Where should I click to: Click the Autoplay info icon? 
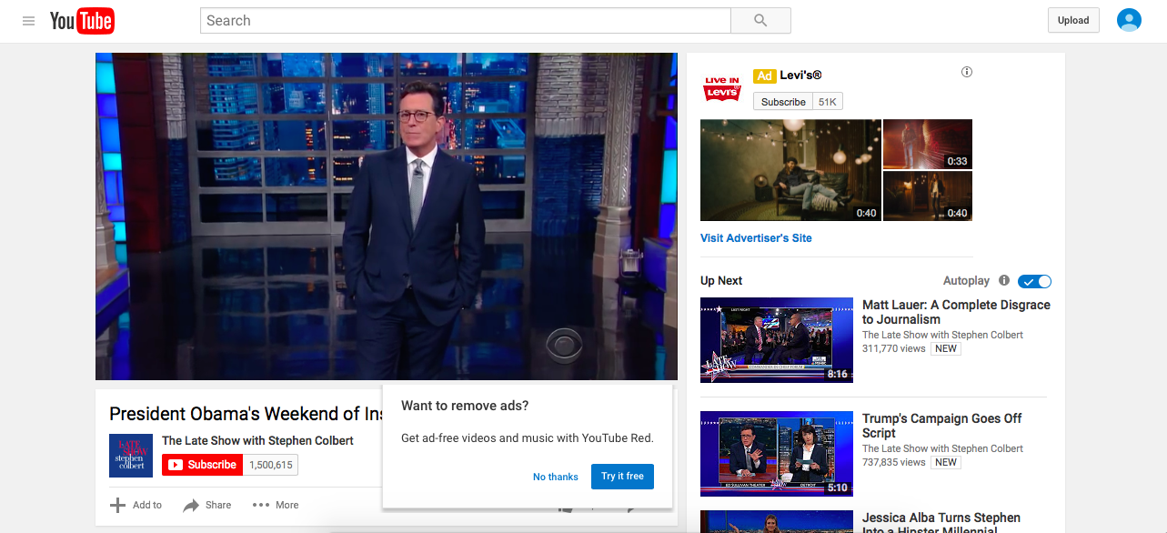(1004, 281)
